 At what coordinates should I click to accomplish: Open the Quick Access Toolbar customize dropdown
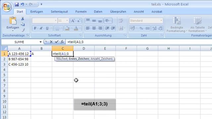(x=41, y=4)
